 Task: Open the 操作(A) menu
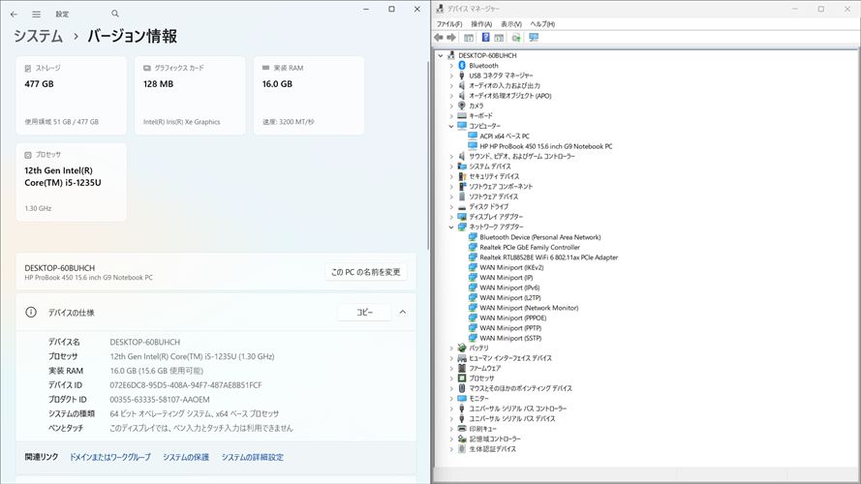tap(481, 24)
